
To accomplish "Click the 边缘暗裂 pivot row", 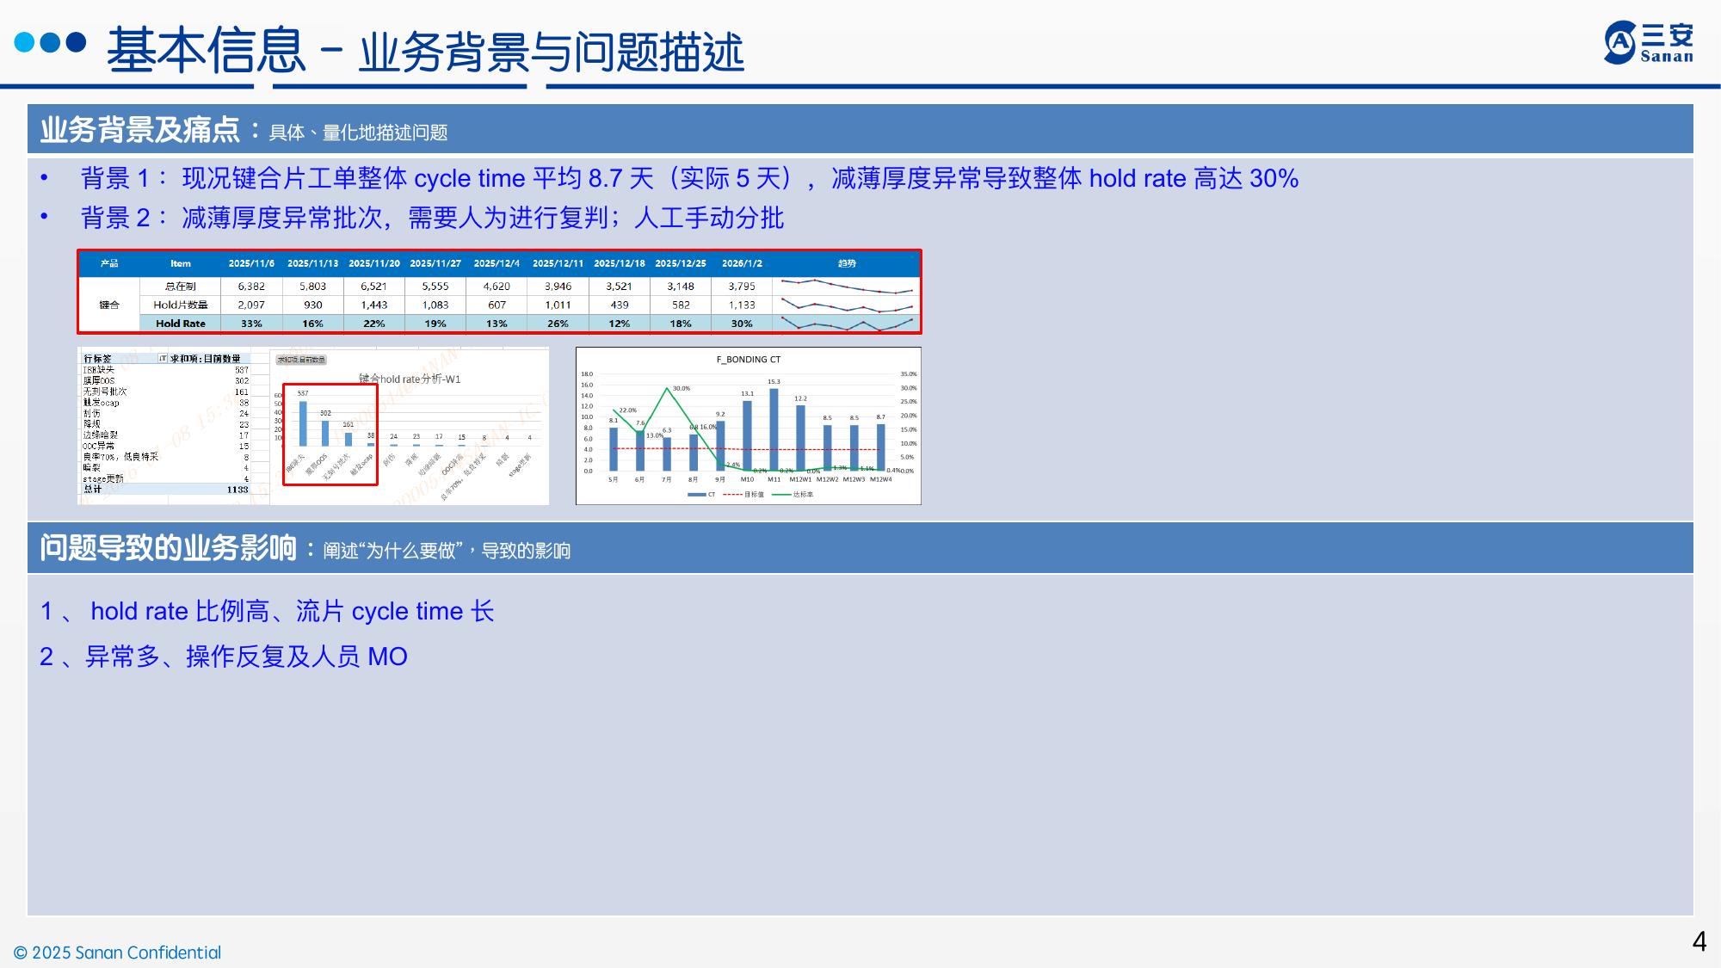I will pos(165,435).
